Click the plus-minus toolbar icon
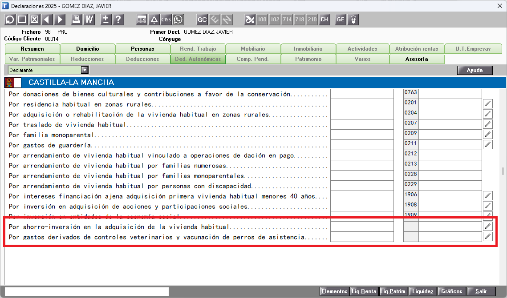Viewport: 507px width, 298px height. [x=106, y=20]
